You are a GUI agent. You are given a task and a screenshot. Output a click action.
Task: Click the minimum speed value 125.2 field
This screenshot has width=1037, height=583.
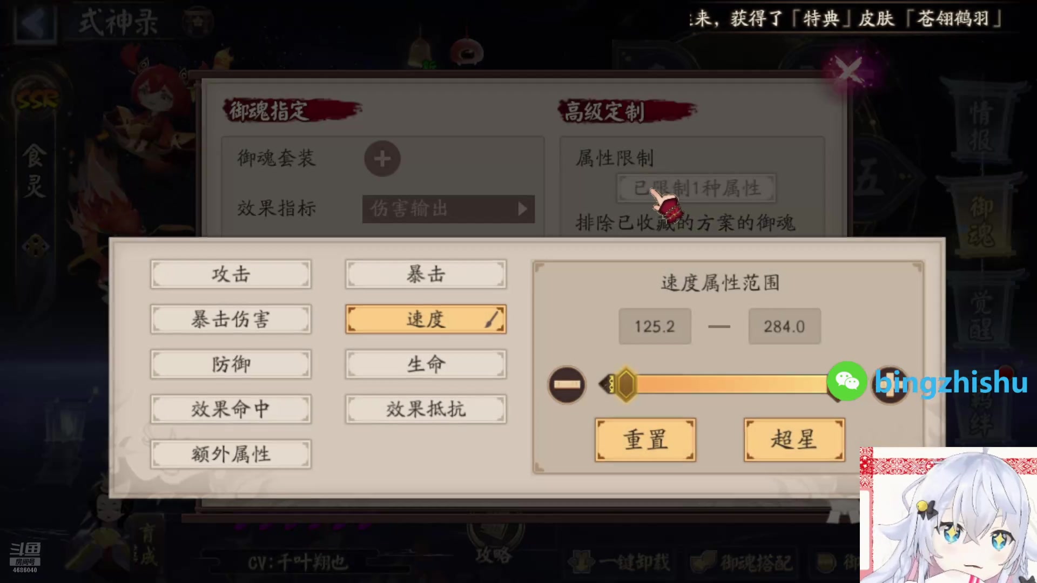coord(655,326)
